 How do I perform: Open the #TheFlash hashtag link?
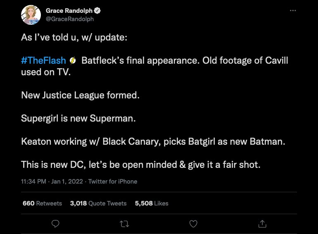[43, 61]
